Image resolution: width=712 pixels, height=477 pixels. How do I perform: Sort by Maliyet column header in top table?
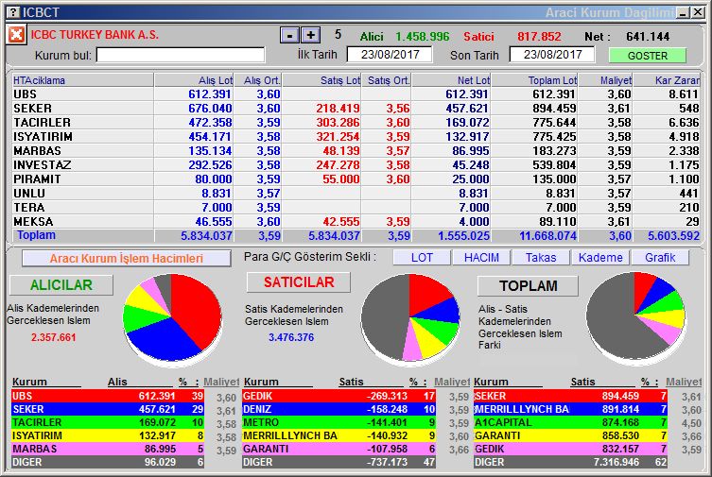(605, 80)
